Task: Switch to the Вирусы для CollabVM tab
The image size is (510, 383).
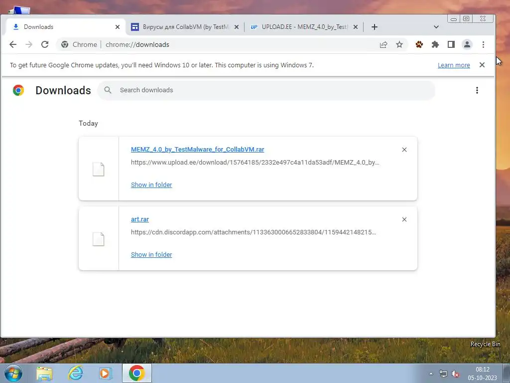Action: (185, 27)
